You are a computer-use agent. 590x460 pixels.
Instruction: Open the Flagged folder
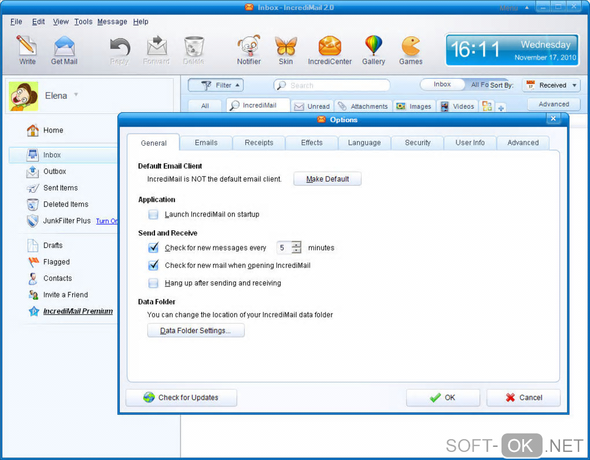(x=49, y=262)
